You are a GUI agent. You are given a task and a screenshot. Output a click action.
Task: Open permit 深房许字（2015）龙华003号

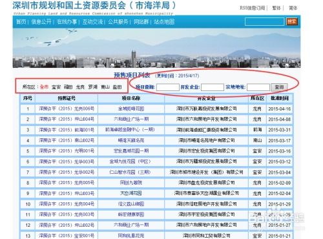click(x=67, y=161)
